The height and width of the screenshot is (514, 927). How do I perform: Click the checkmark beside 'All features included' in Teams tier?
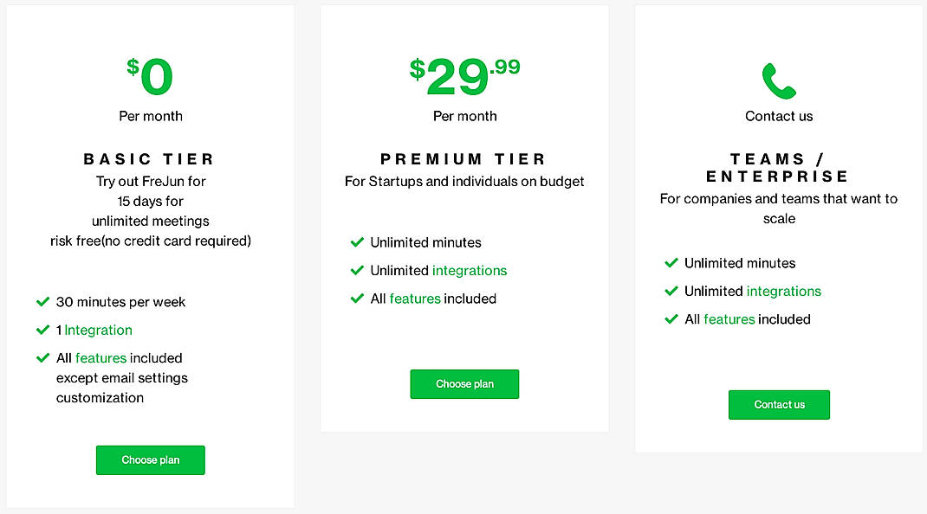(x=671, y=319)
